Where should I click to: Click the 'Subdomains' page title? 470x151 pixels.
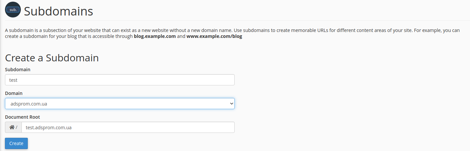(x=59, y=11)
